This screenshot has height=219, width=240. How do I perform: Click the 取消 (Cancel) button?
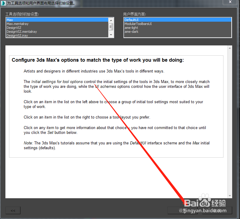point(217,211)
